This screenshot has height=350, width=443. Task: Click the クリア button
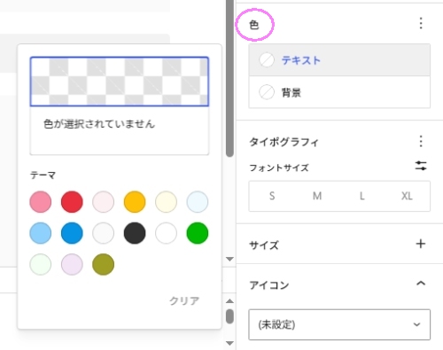[x=184, y=300]
